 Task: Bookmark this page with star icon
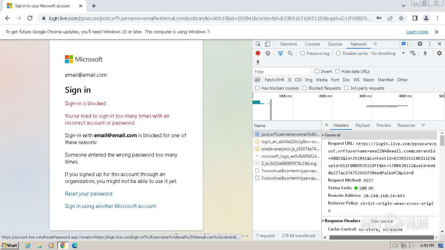401,18
